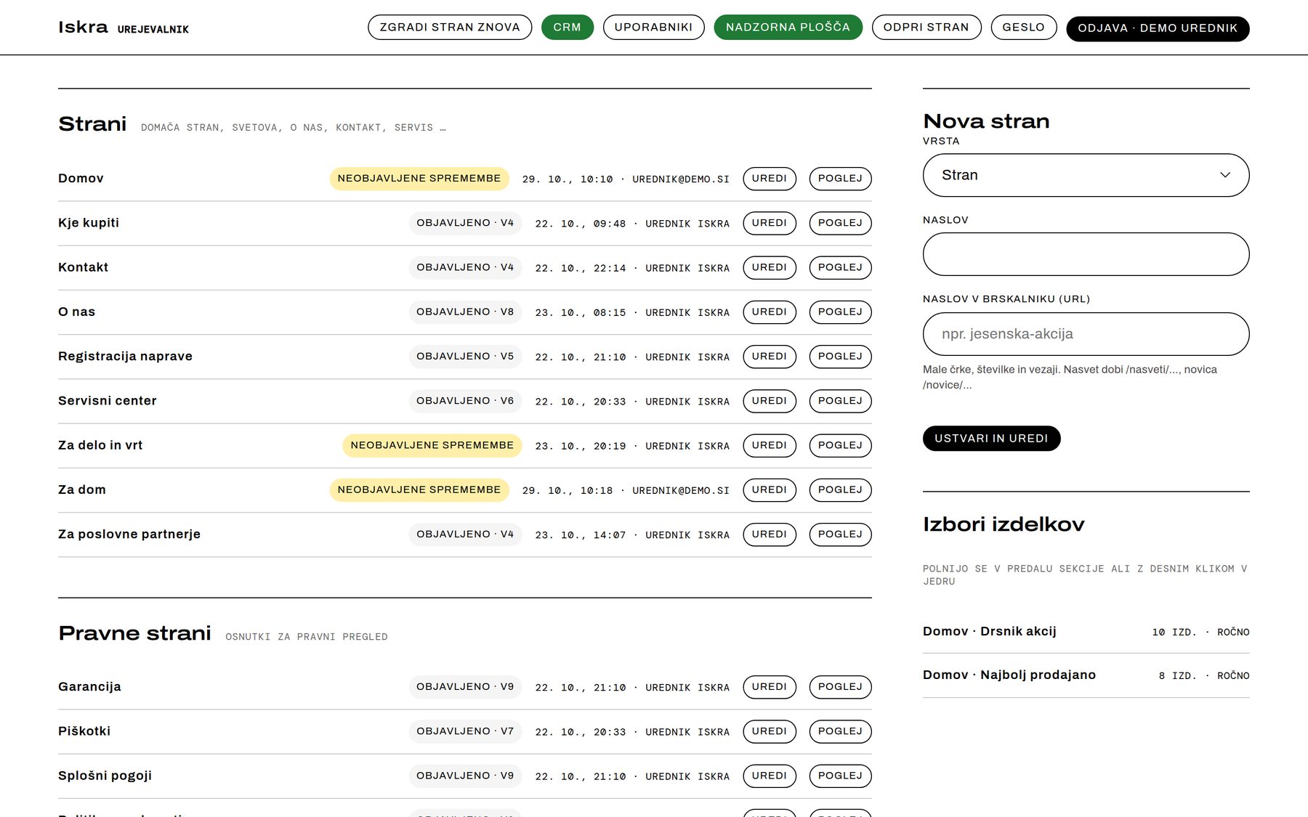Click the Naslov input field
The width and height of the screenshot is (1308, 817).
pos(1086,254)
